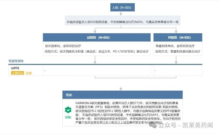The height and width of the screenshot is (134, 220).
Task: Click the 积极 label under the badge
Action: (68, 117)
